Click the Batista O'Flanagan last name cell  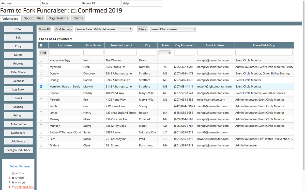(65, 132)
